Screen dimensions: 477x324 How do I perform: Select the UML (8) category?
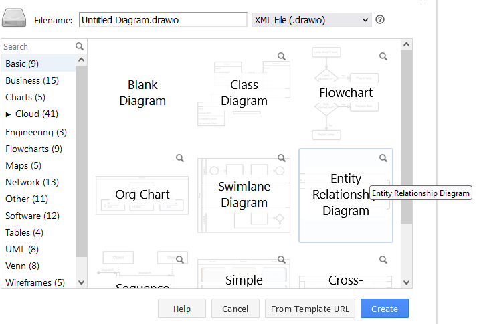(38, 250)
